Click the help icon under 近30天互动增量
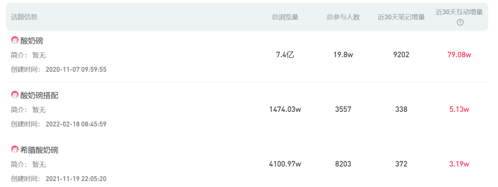498x187 pixels. tap(460, 23)
